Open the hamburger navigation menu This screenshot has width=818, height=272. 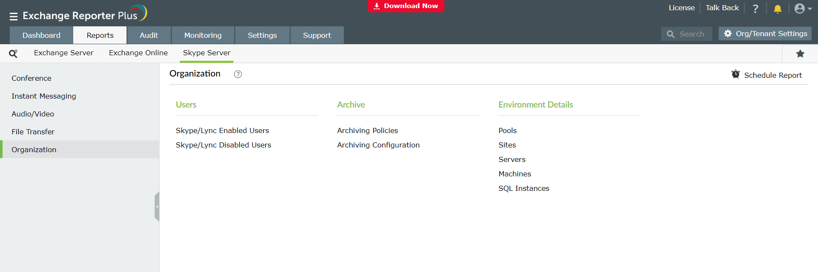click(x=14, y=17)
